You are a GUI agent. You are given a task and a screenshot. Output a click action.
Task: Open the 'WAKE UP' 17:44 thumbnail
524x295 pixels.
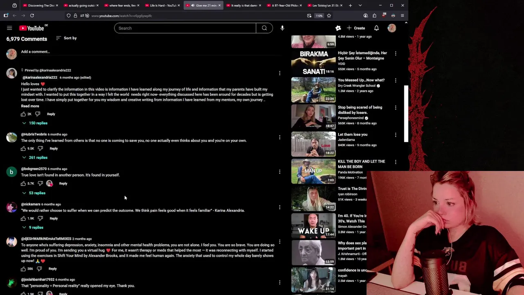click(x=313, y=225)
